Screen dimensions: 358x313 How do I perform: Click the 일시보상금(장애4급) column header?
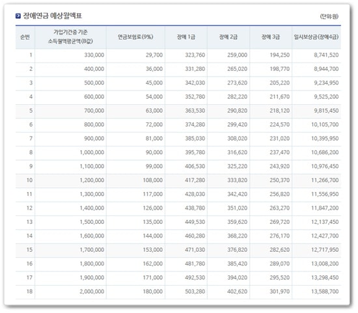tap(316, 37)
